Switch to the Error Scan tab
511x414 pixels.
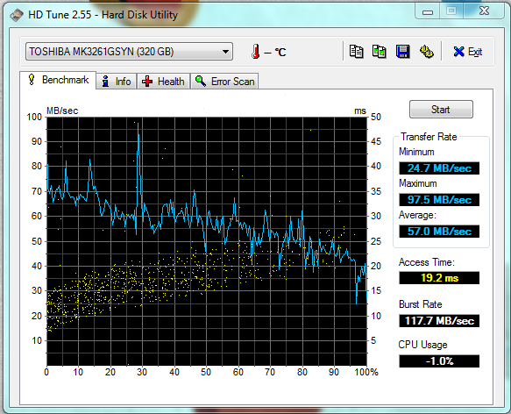point(224,81)
